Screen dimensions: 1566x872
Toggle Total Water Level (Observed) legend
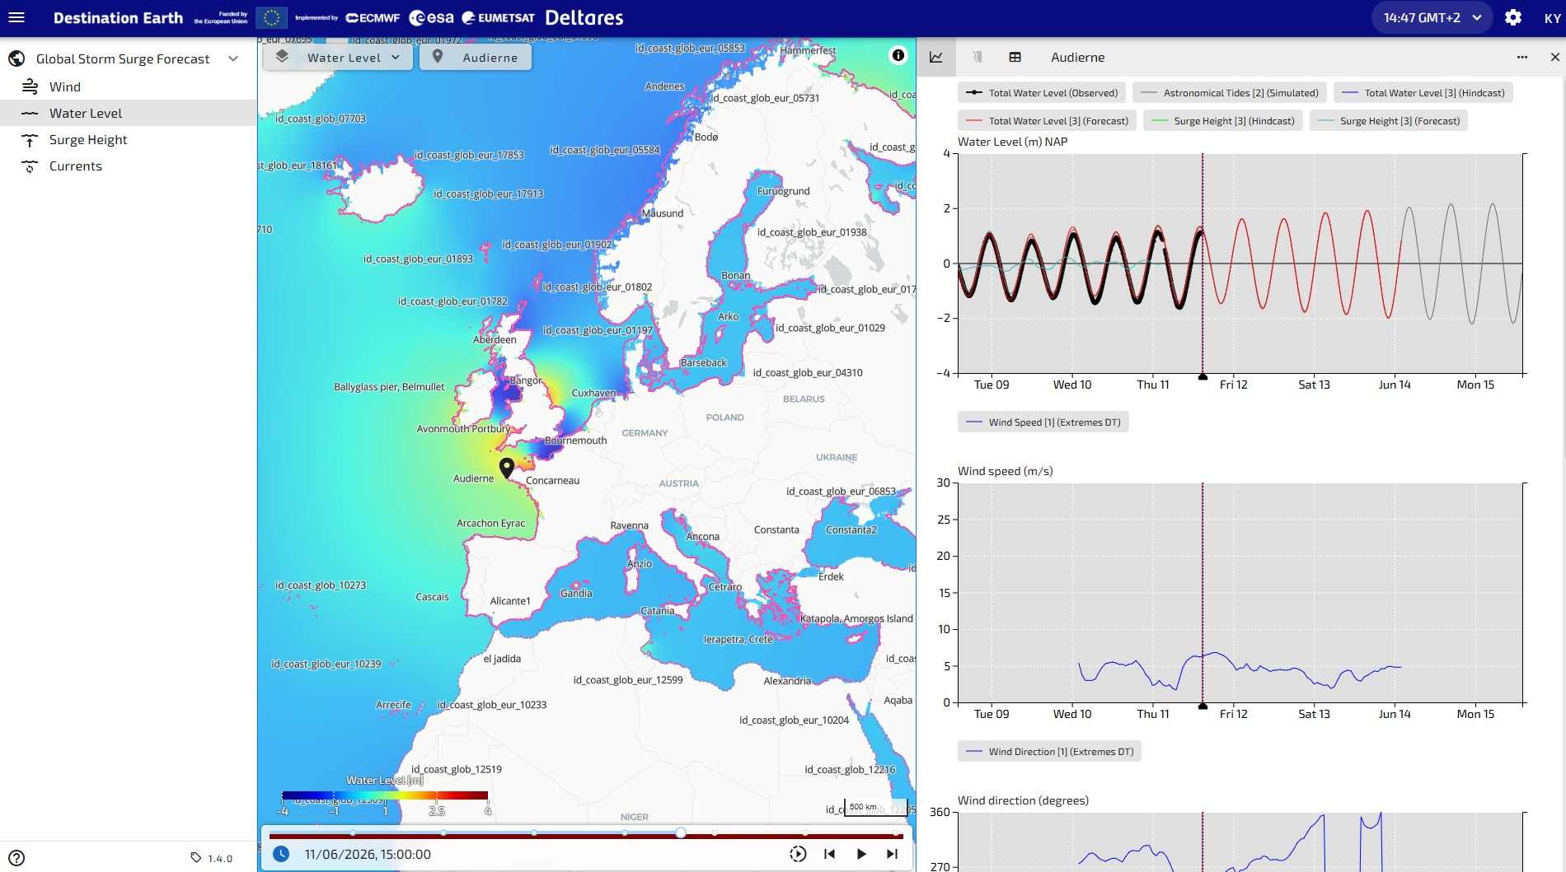pyautogui.click(x=1042, y=93)
